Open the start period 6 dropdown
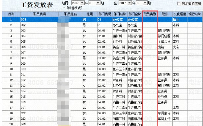 coord(98,3)
